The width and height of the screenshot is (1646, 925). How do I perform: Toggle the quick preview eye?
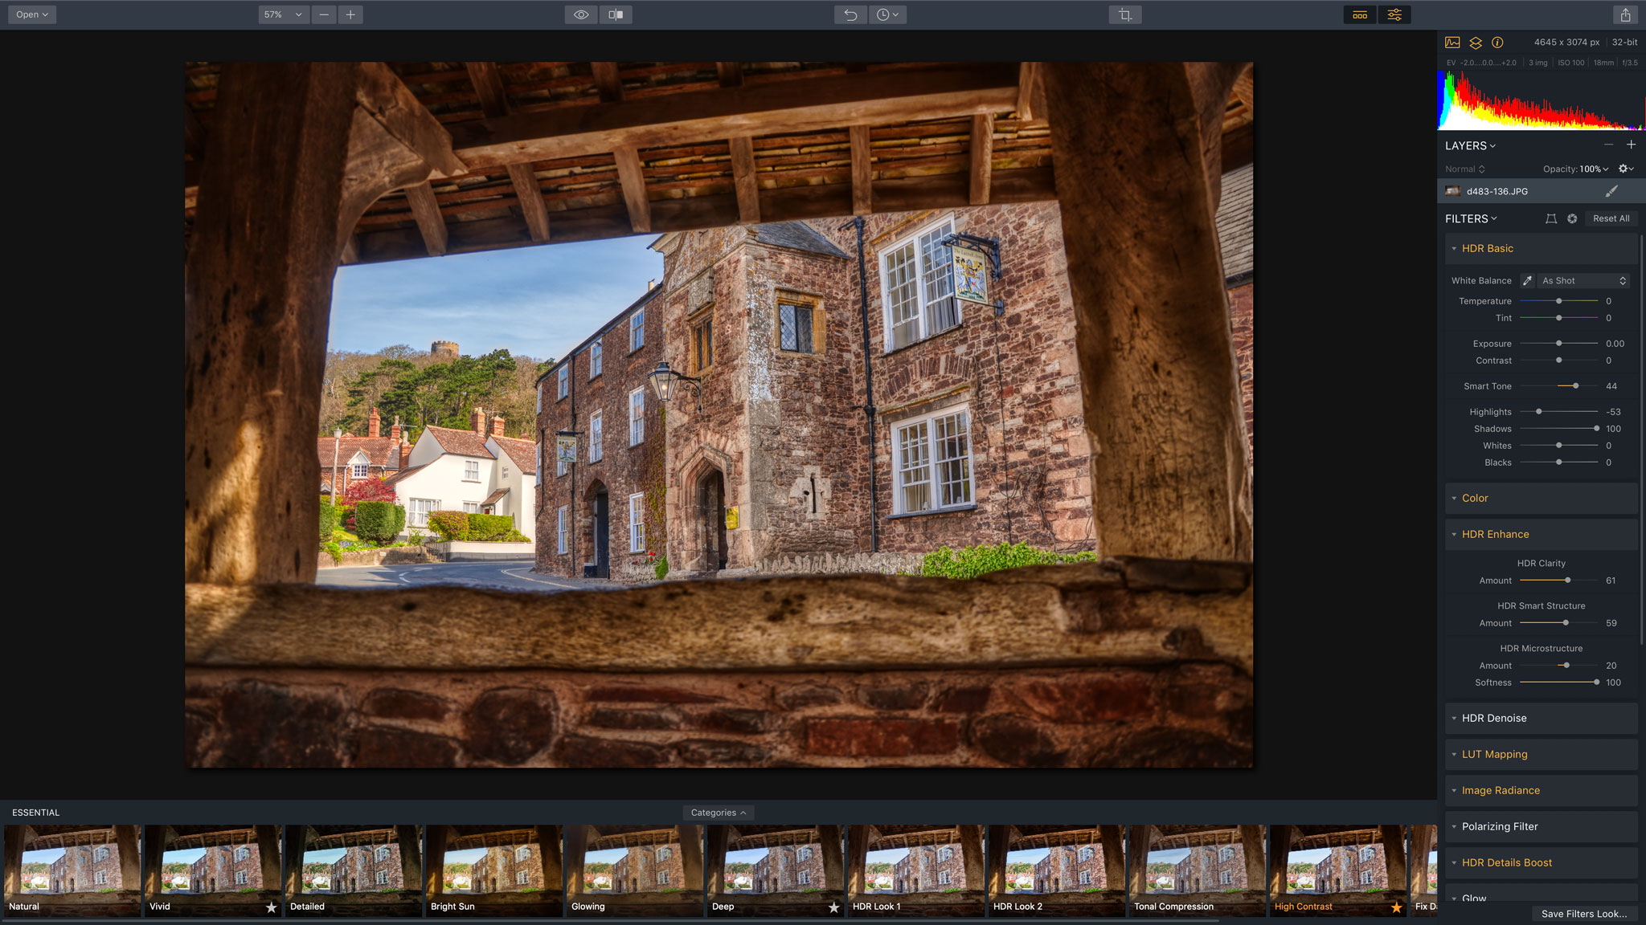coord(580,14)
